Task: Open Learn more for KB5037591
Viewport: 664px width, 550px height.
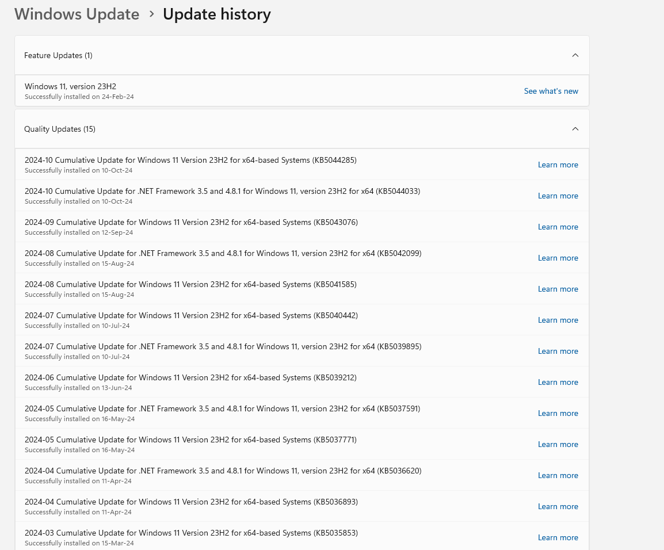Action: (558, 413)
